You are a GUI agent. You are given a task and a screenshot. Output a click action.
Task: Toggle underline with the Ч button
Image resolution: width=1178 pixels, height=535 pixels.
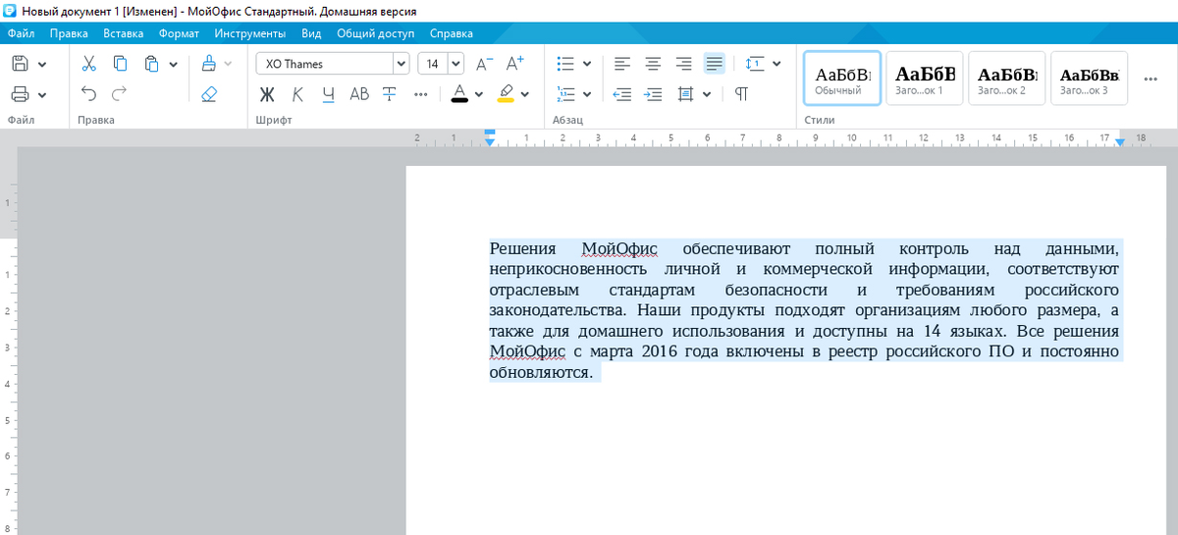click(329, 94)
